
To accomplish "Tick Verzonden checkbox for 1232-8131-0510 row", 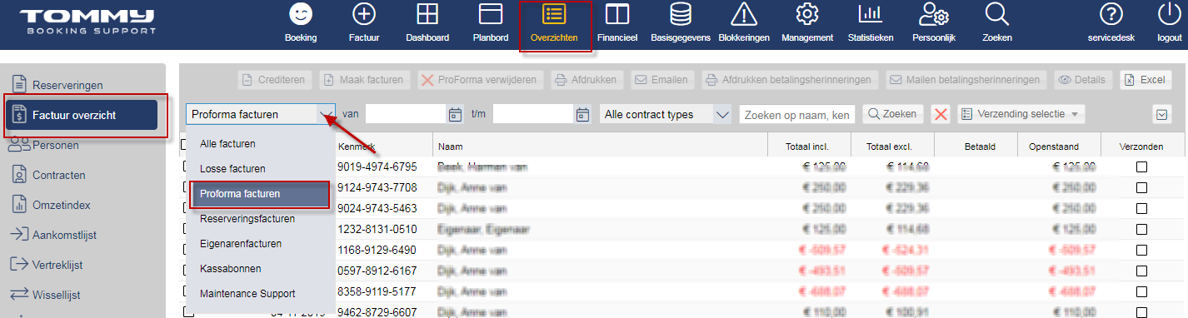I will pos(1141,229).
